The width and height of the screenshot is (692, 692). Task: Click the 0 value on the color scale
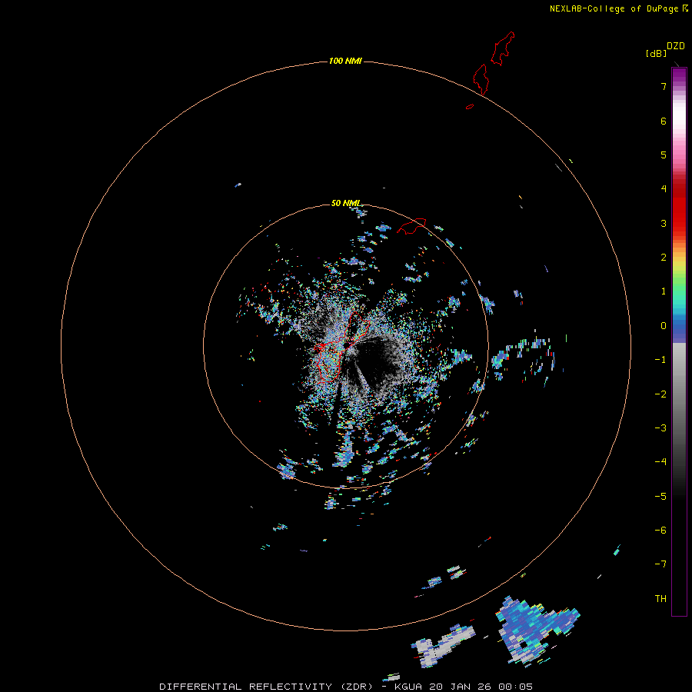(x=664, y=326)
